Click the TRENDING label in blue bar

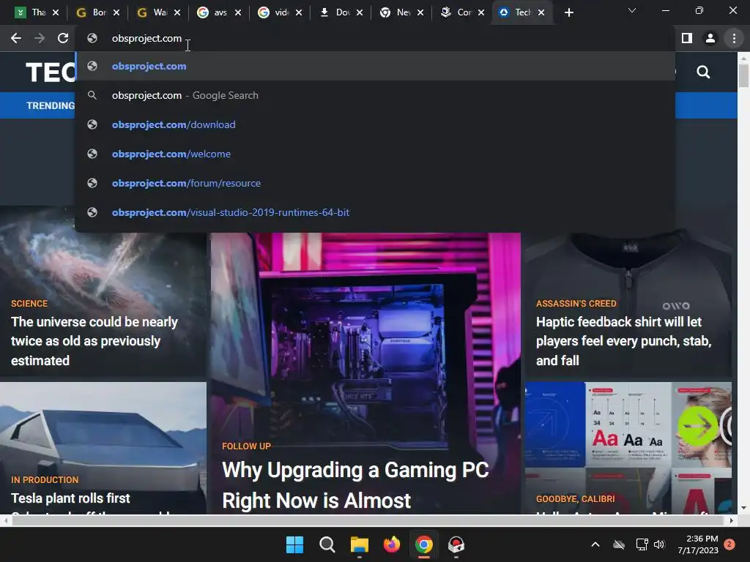pyautogui.click(x=51, y=105)
